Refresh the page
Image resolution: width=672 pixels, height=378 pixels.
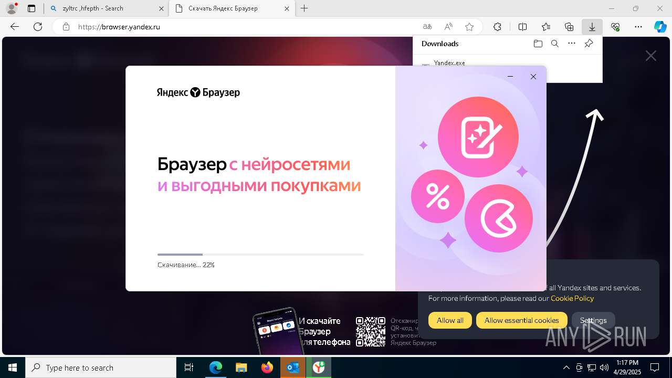[38, 27]
